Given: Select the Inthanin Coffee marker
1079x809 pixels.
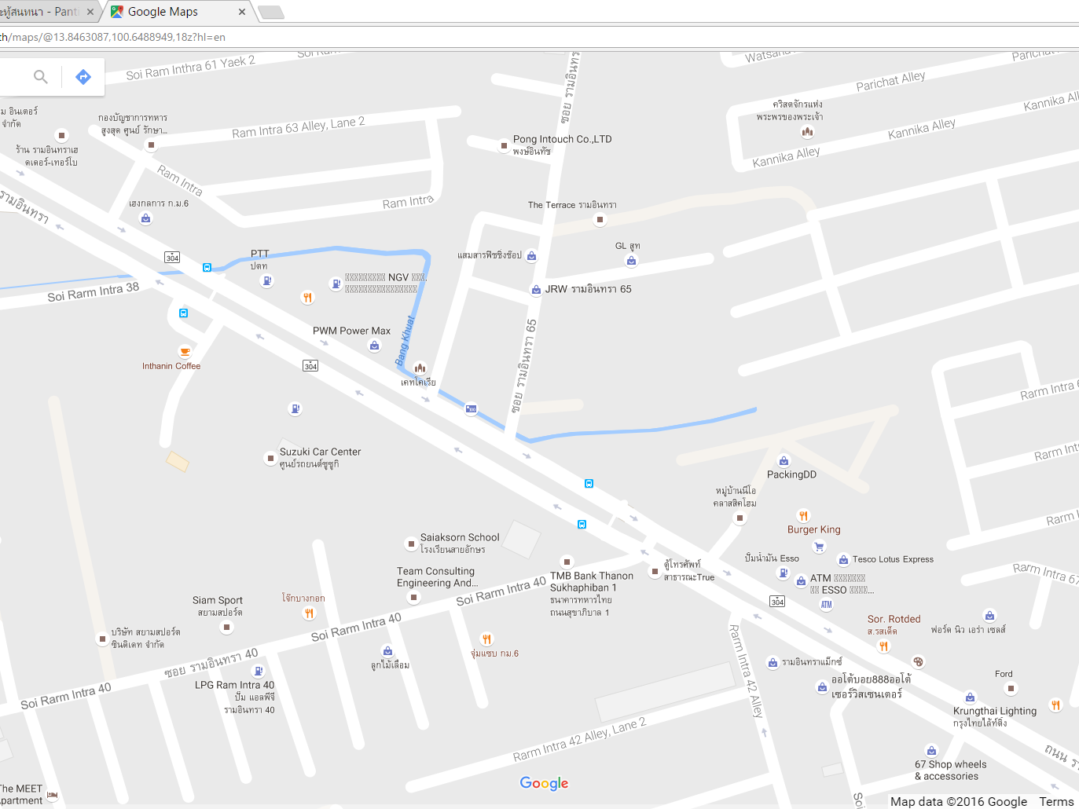Looking at the screenshot, I should (x=185, y=352).
